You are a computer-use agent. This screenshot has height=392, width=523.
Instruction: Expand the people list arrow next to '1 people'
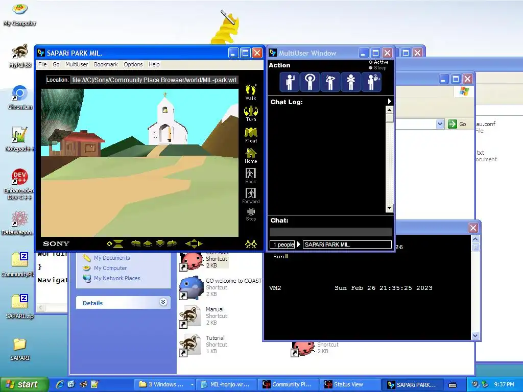coord(298,244)
